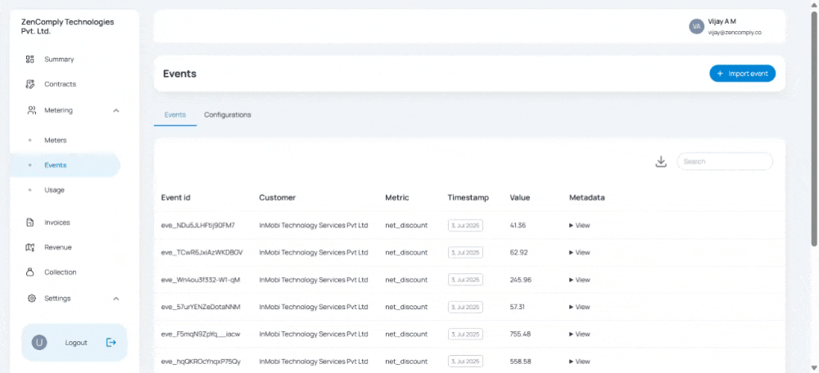Expand metadata View for eve_57urYENZeDotaNNM
Image resolution: width=819 pixels, height=373 pixels.
579,307
